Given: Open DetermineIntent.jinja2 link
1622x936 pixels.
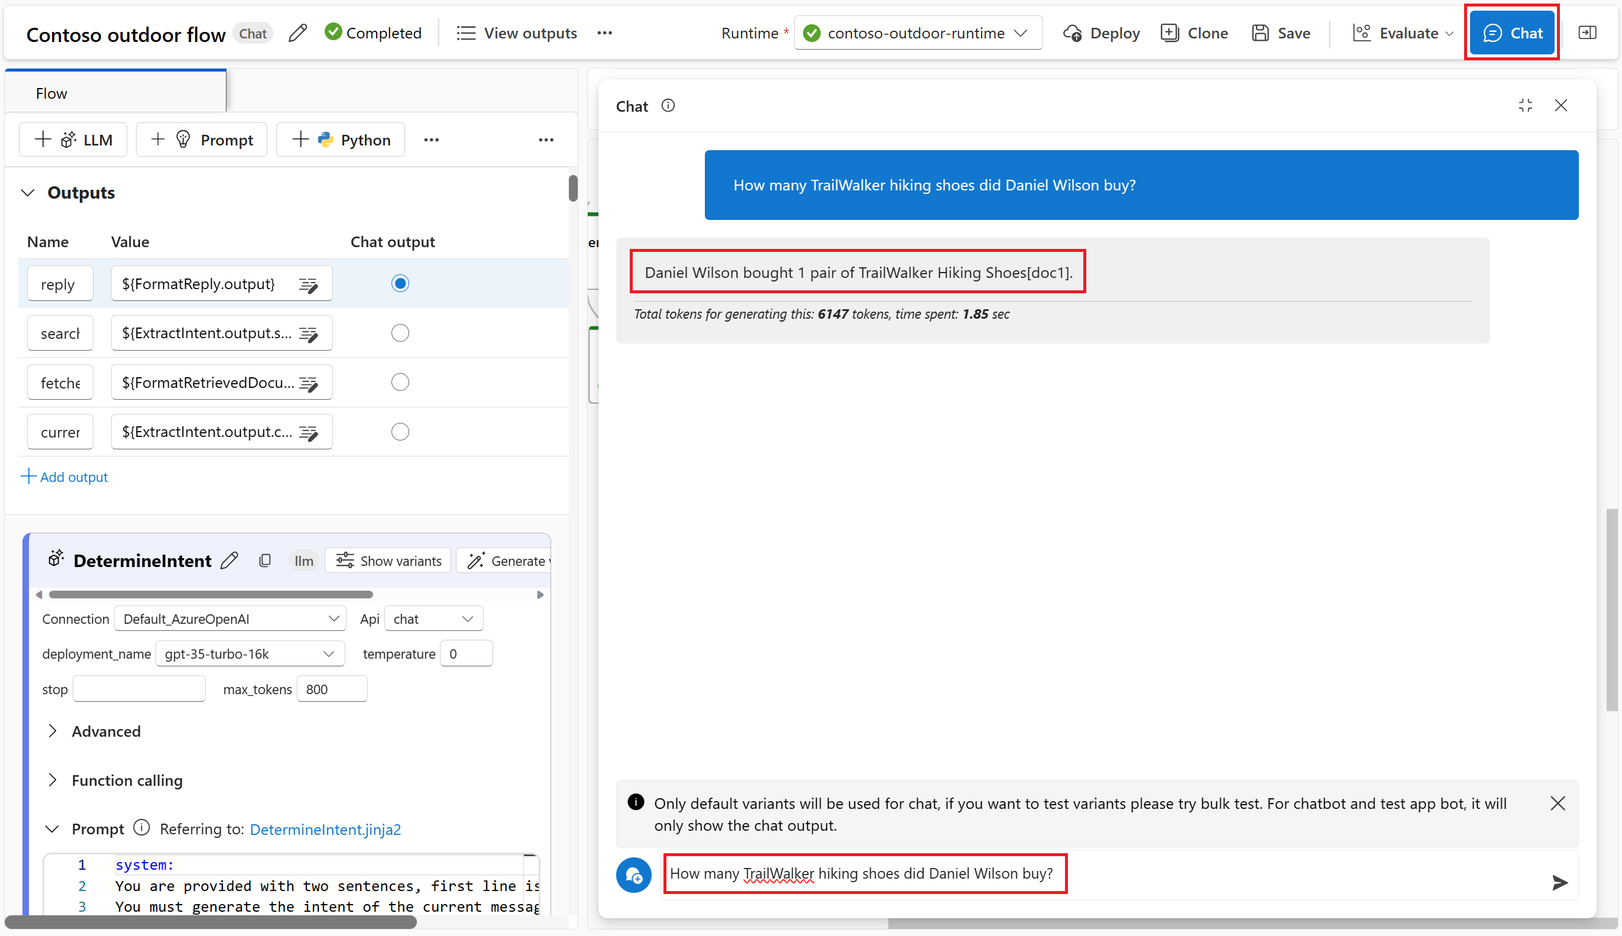Looking at the screenshot, I should point(325,830).
